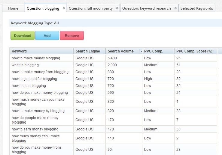The image size is (222, 155).
Task: Click the 110 search volume cell
Action: pos(124,138)
